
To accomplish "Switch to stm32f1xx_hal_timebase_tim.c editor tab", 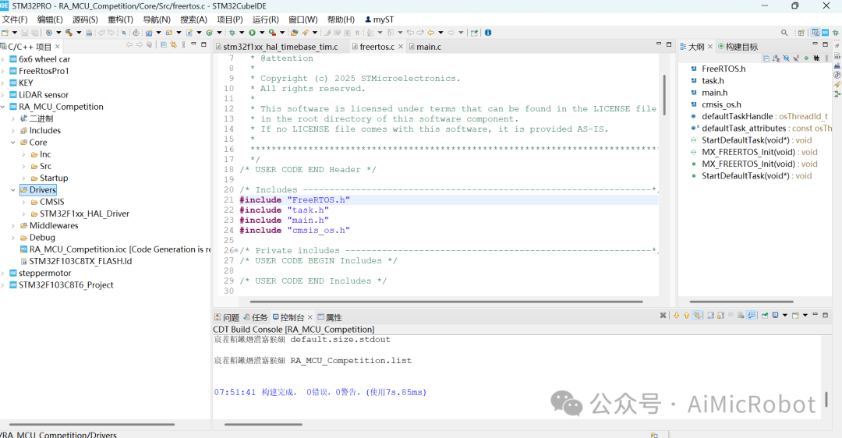I will point(277,47).
